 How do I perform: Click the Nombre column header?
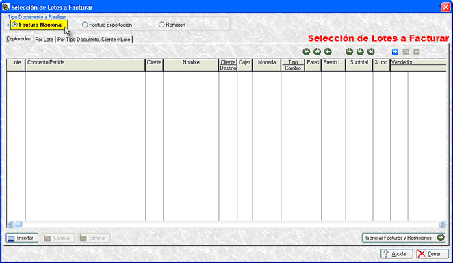[191, 65]
